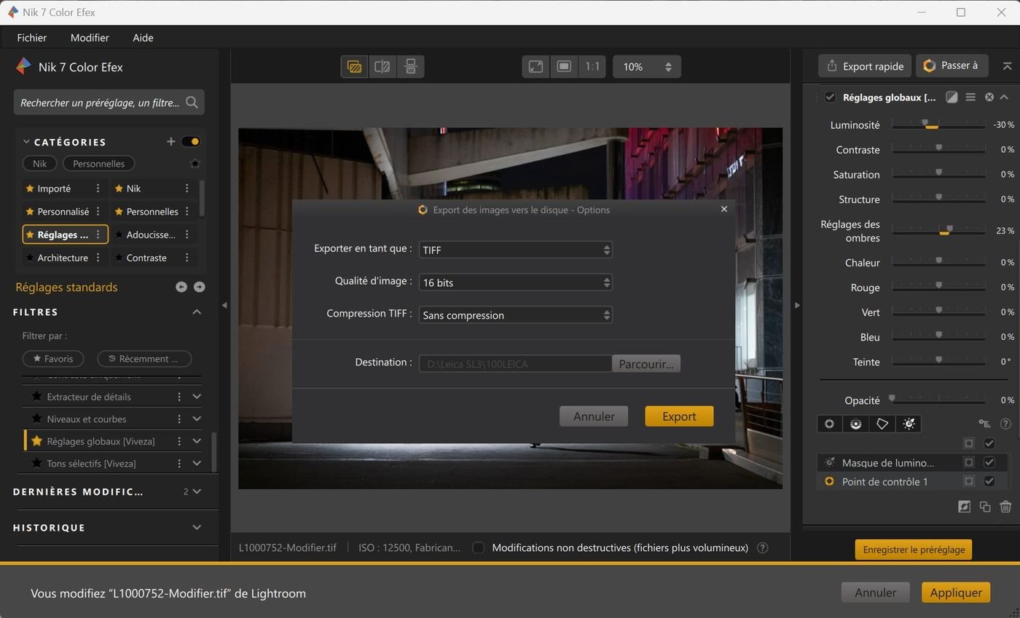Add a new category with plus icon

170,141
